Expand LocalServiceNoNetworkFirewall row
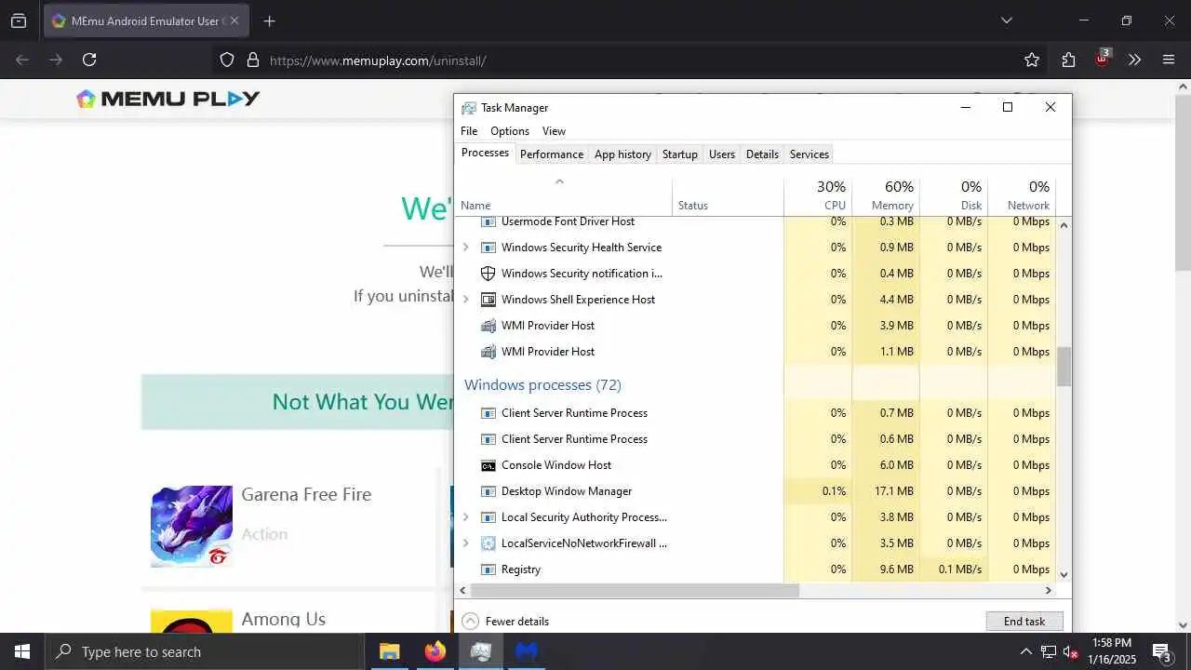 click(x=466, y=543)
